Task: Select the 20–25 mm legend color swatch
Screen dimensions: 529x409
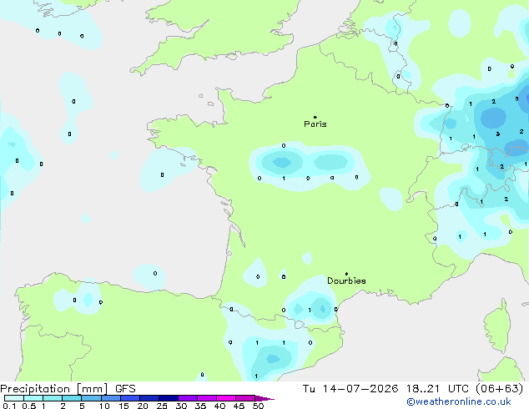Action: (149, 398)
